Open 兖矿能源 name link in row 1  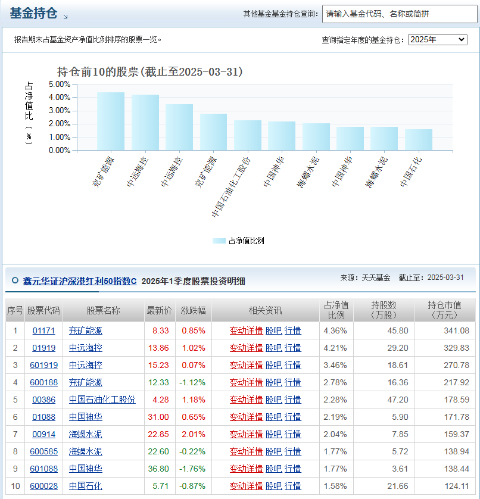86,330
